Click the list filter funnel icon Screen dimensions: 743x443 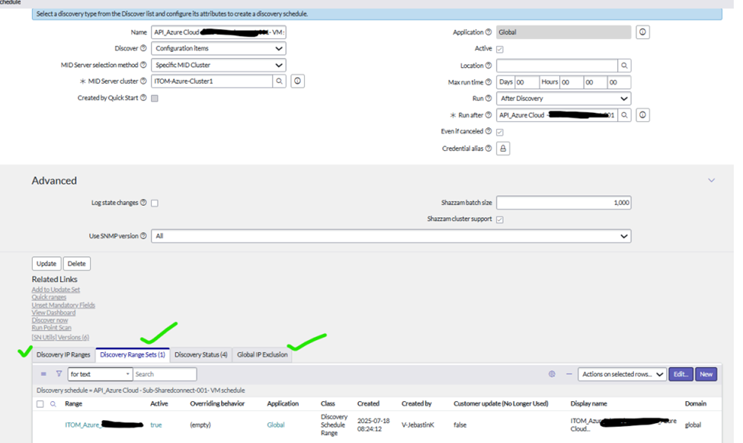pyautogui.click(x=59, y=374)
